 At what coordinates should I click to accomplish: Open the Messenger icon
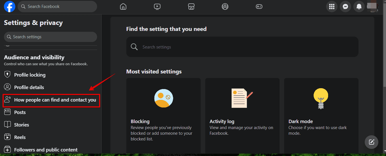pyautogui.click(x=345, y=7)
